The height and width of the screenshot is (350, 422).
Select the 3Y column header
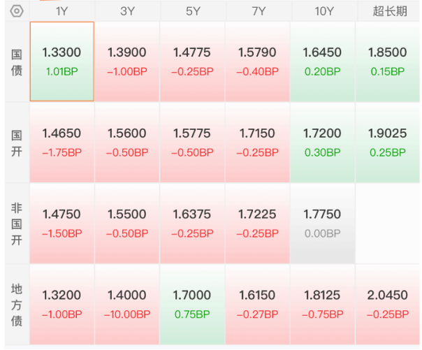pos(127,11)
